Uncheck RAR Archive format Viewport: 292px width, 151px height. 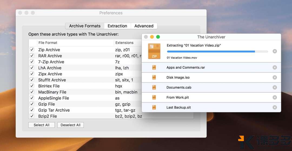(32, 56)
